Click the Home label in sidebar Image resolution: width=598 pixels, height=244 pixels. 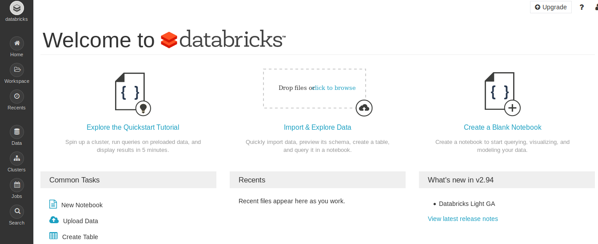17,54
